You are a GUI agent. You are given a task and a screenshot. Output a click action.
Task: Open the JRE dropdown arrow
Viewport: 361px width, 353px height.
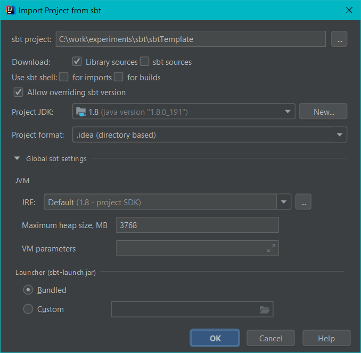pyautogui.click(x=284, y=202)
